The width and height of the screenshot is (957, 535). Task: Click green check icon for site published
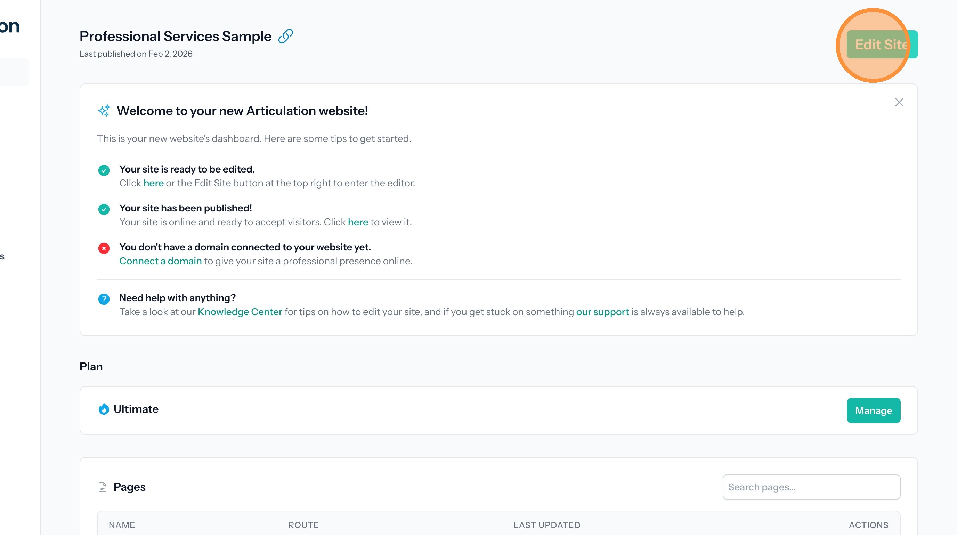click(104, 209)
